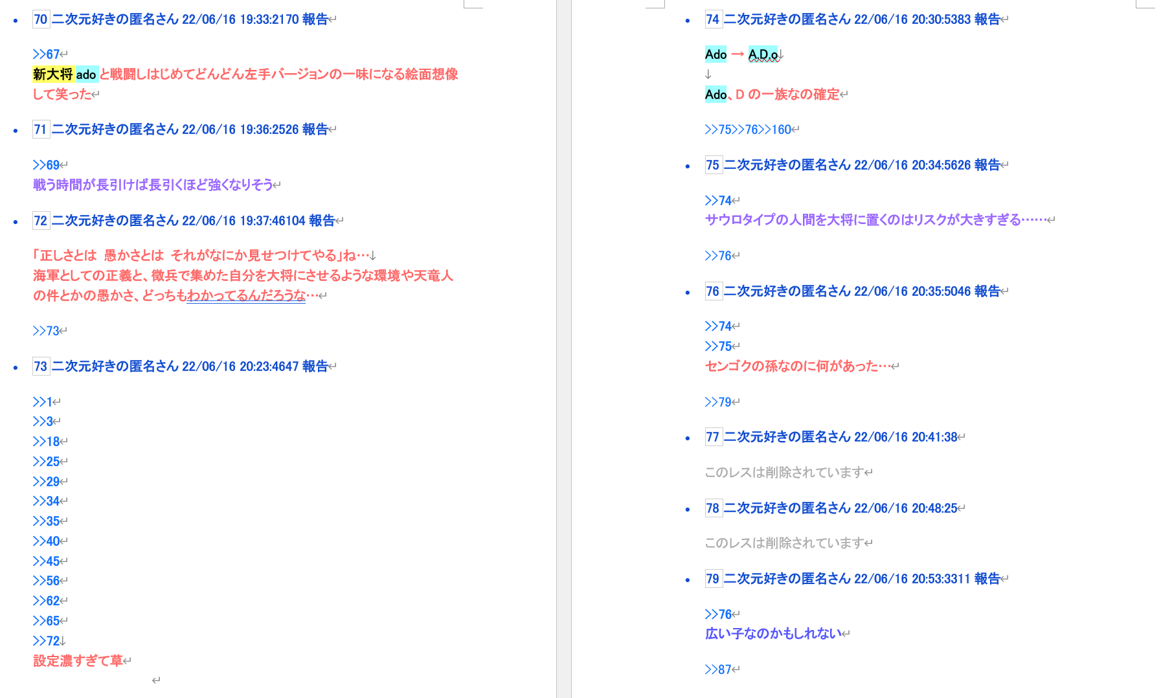The image size is (1161, 698).
Task: Open >>74 anchor in post 75
Action: click(x=718, y=201)
